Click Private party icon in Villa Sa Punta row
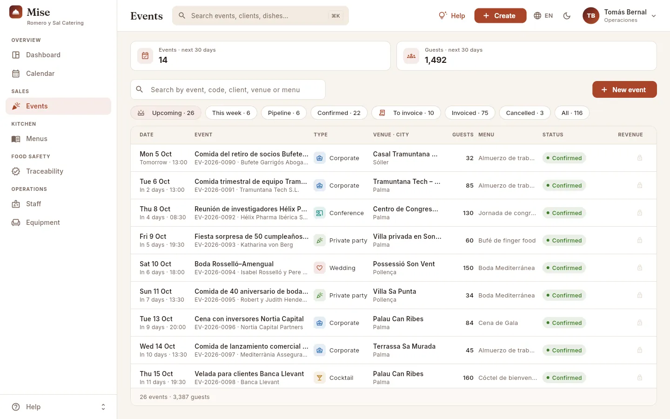This screenshot has height=419, width=670. click(320, 296)
